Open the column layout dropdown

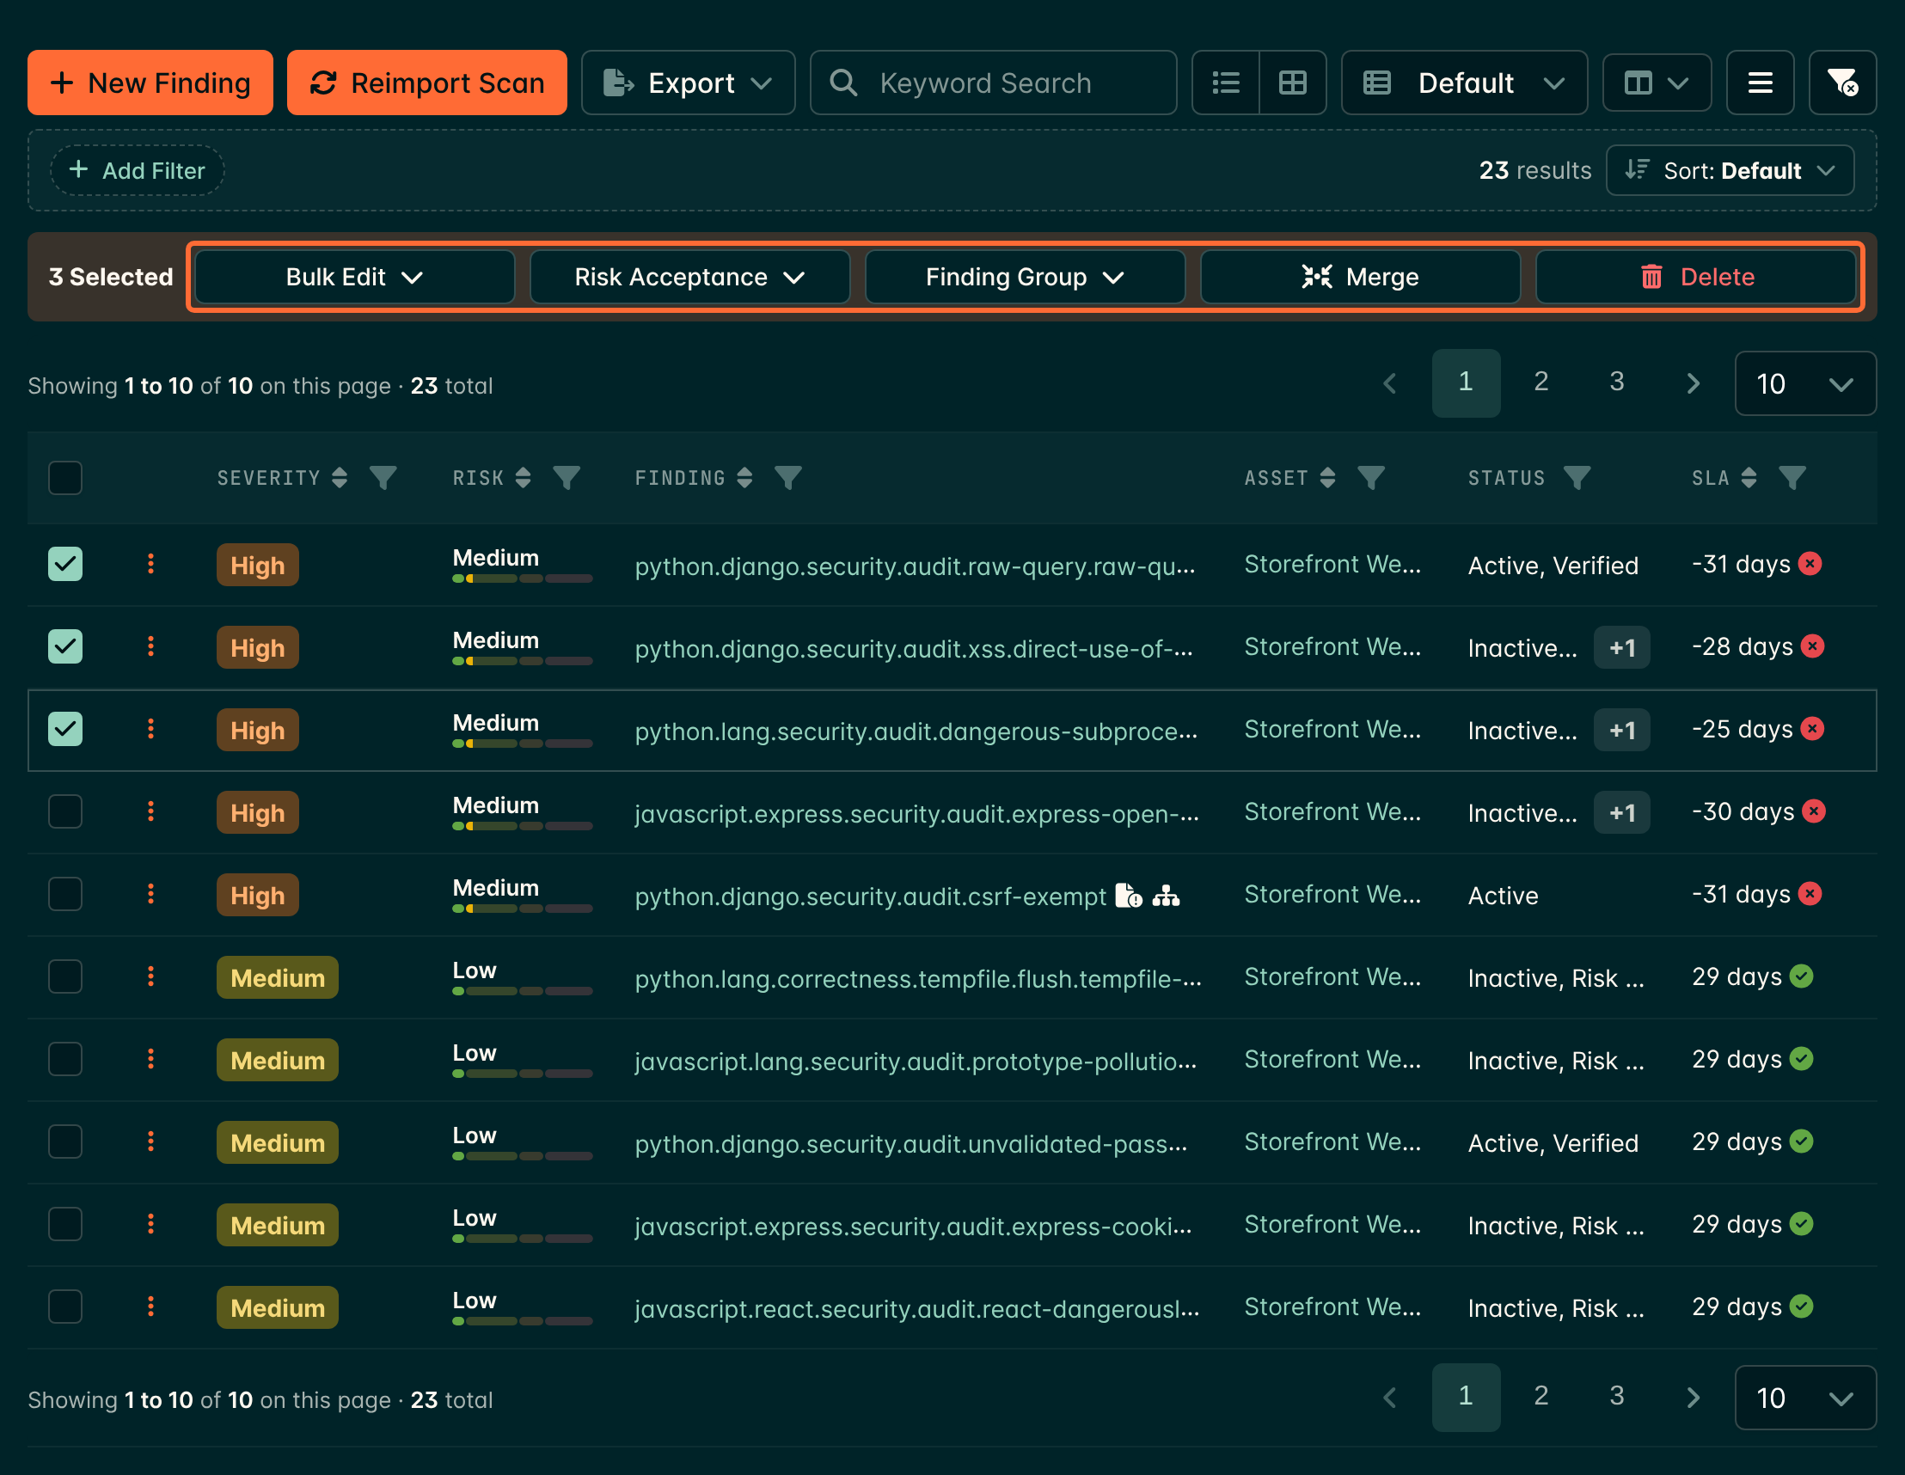pyautogui.click(x=1657, y=83)
